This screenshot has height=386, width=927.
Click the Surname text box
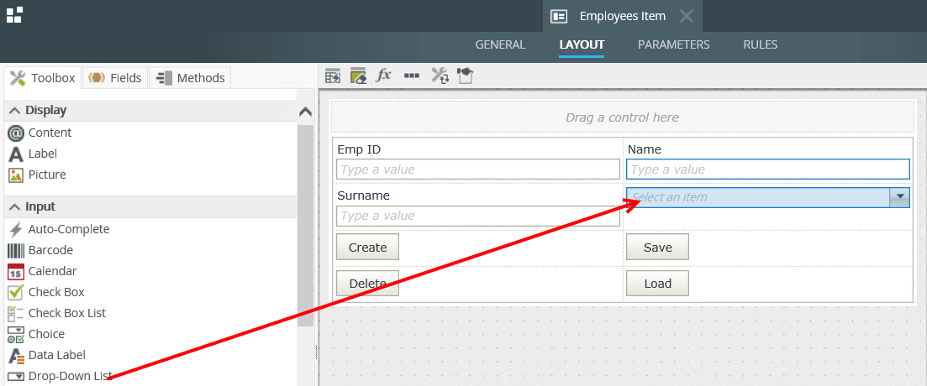477,216
